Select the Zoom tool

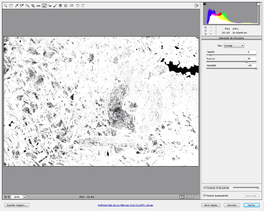coord(5,6)
